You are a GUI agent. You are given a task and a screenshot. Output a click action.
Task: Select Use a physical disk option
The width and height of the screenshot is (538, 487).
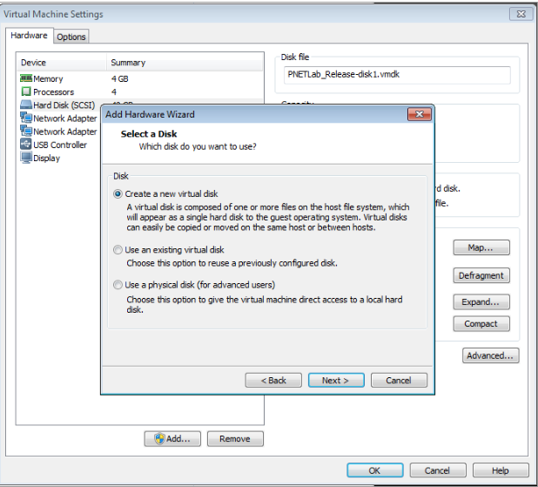[118, 285]
